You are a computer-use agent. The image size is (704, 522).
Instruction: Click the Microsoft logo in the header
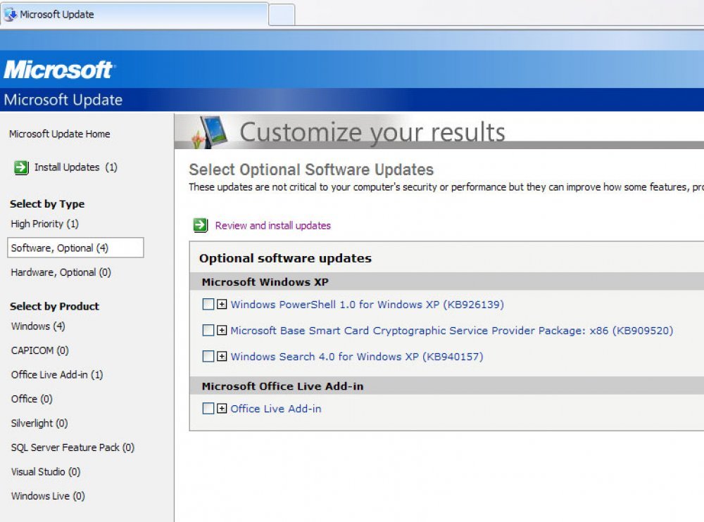pyautogui.click(x=59, y=70)
